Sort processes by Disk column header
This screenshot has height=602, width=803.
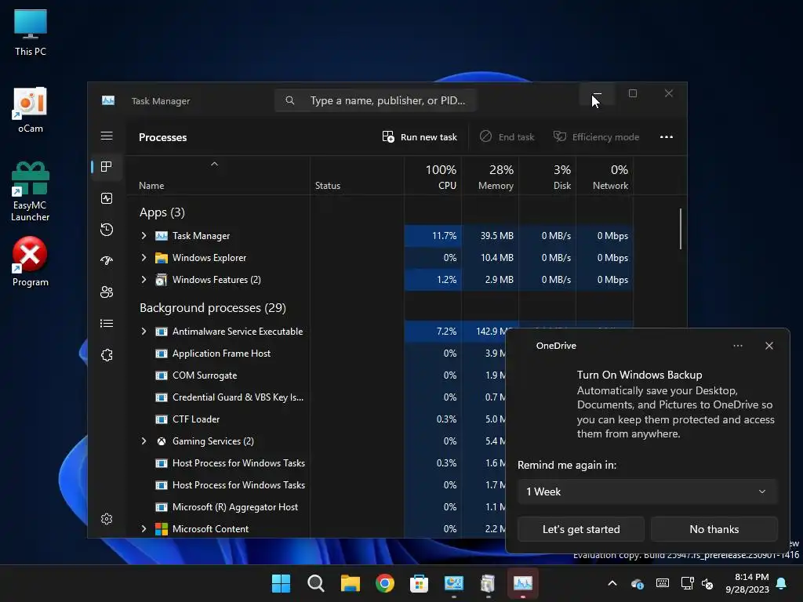tap(547, 176)
